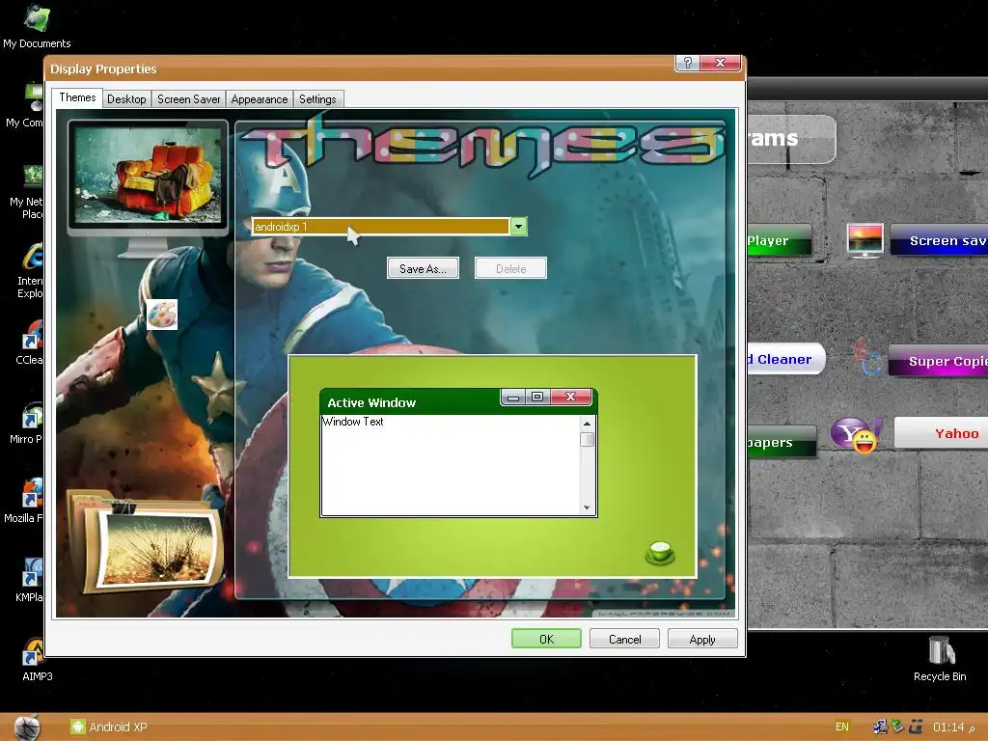This screenshot has width=988, height=741.
Task: Click the papers button in background window
Action: (782, 442)
